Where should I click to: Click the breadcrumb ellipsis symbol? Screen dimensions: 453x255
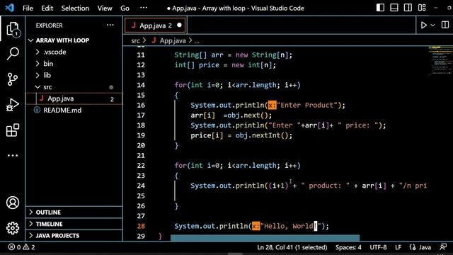coord(197,41)
